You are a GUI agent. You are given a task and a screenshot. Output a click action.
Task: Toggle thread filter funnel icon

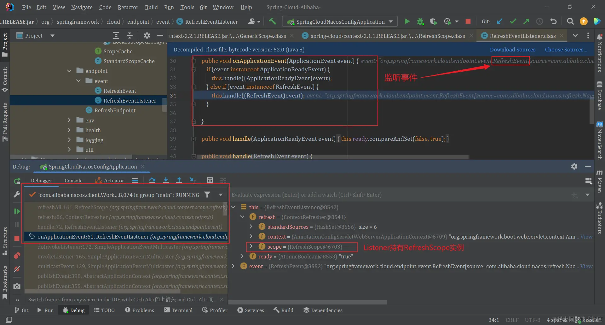pos(207,195)
